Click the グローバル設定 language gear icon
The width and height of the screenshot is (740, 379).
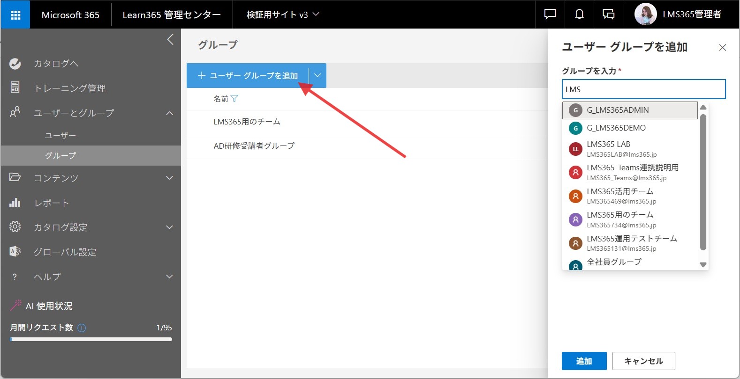click(15, 251)
